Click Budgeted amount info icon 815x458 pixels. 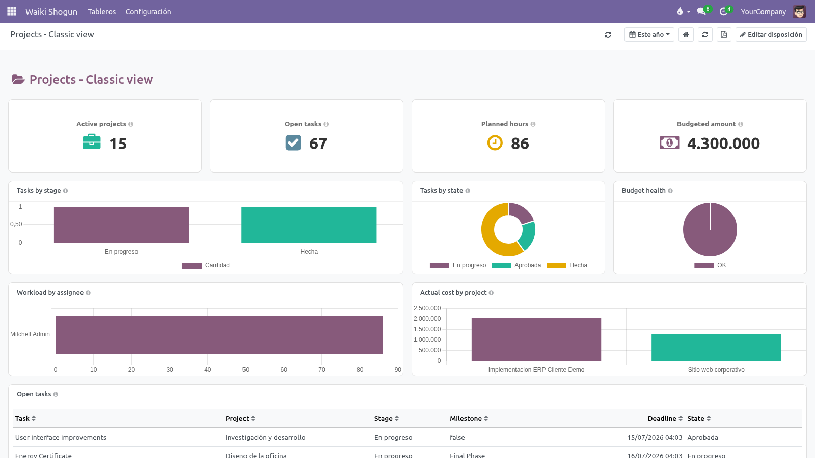click(741, 124)
